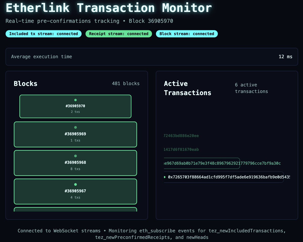Viewport: 303px width, 242px height.
Task: Click '1 txs' in block #36905969
Action: coord(75,140)
